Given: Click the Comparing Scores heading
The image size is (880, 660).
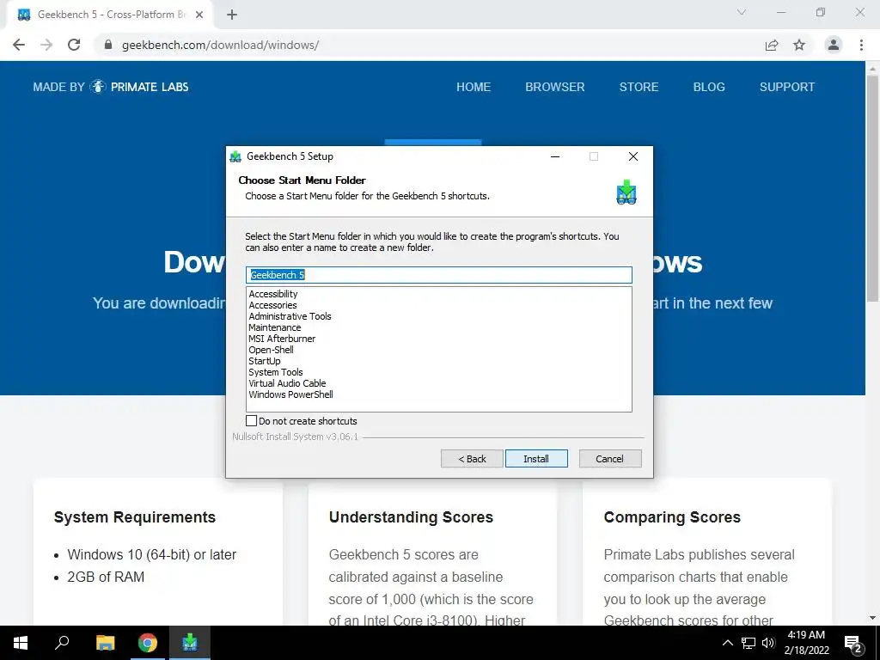Looking at the screenshot, I should coord(672,516).
